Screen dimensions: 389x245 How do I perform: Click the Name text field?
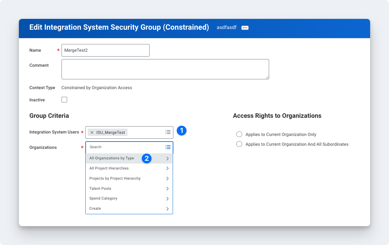pos(105,50)
